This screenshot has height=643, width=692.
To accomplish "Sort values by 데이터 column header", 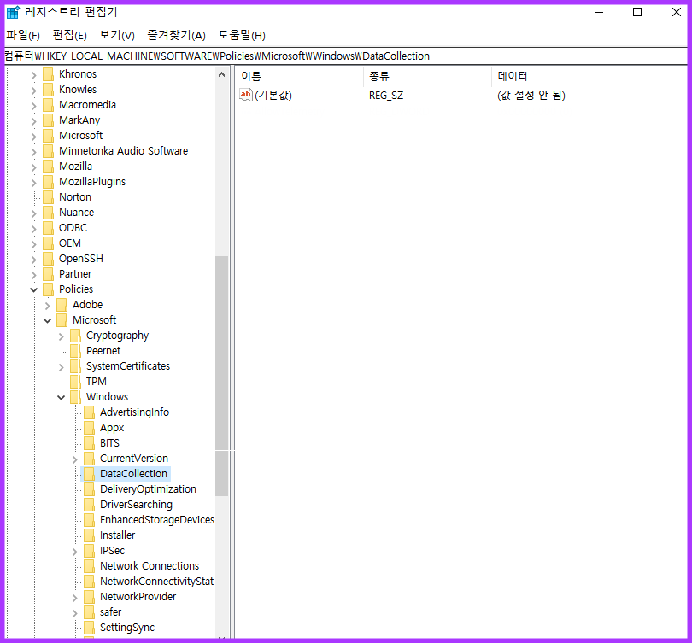I will [x=589, y=76].
